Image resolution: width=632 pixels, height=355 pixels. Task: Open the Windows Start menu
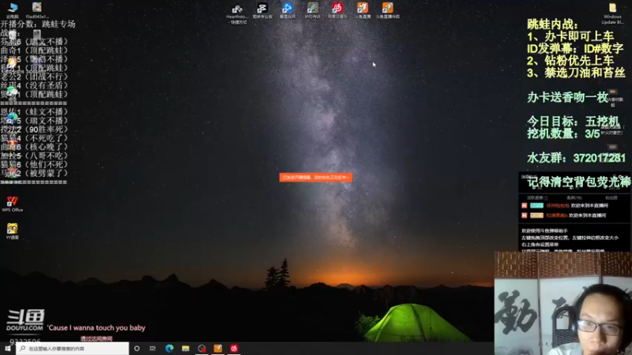point(8,349)
